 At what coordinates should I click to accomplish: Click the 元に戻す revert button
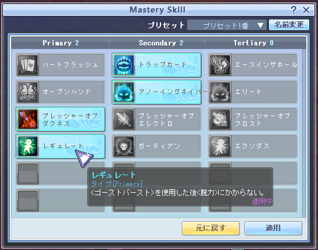point(211,228)
